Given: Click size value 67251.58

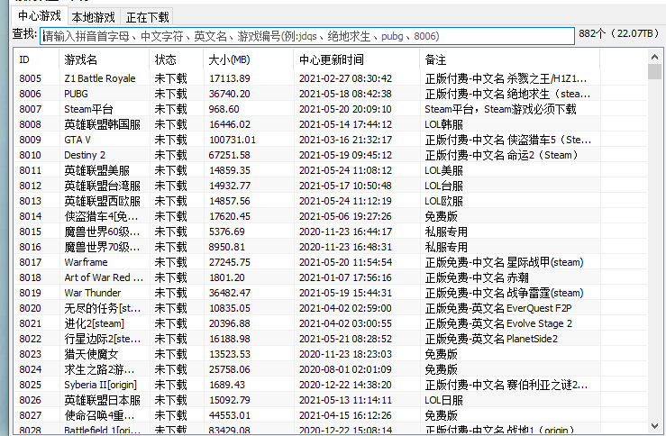Looking at the screenshot, I should click(230, 155).
